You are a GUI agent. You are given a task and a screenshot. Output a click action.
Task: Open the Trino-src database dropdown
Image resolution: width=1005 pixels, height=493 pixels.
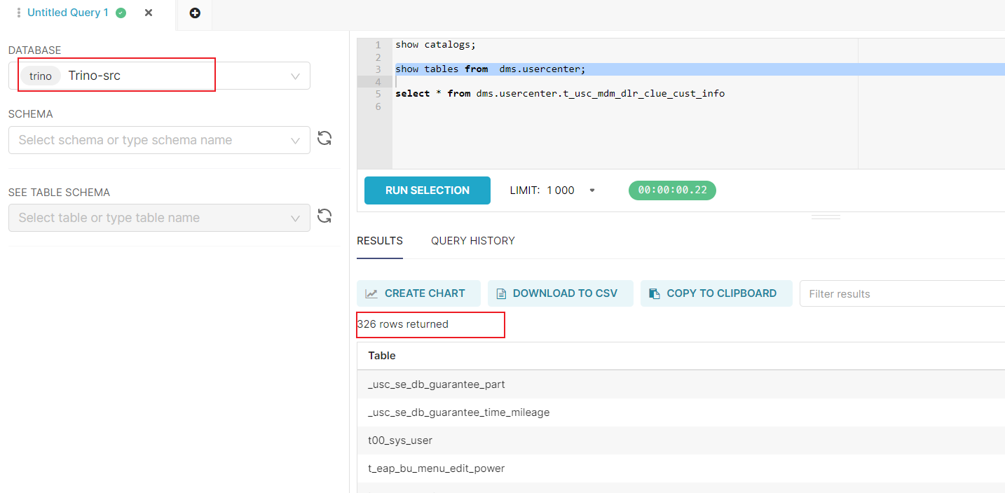tap(160, 76)
